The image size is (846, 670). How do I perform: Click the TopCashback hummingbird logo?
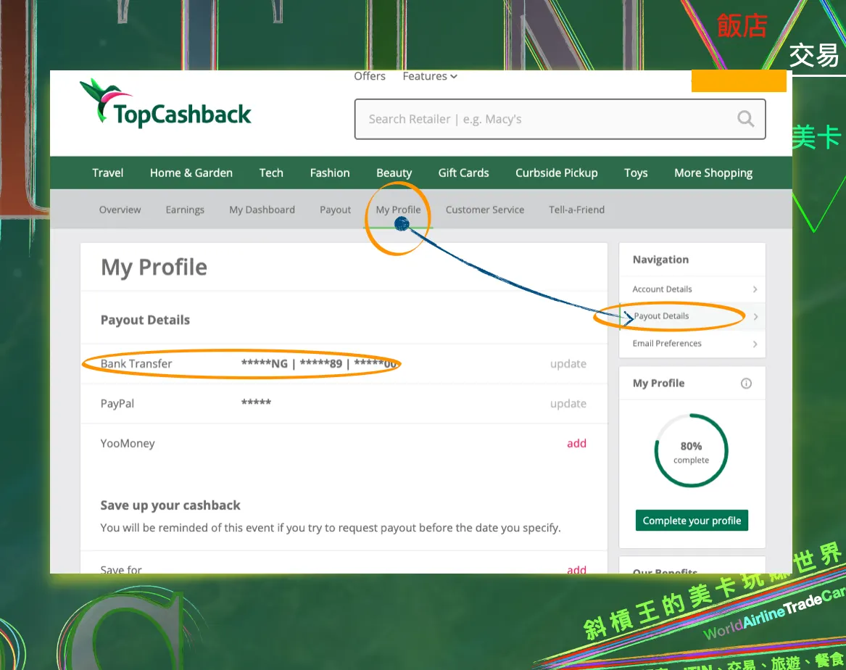165,103
